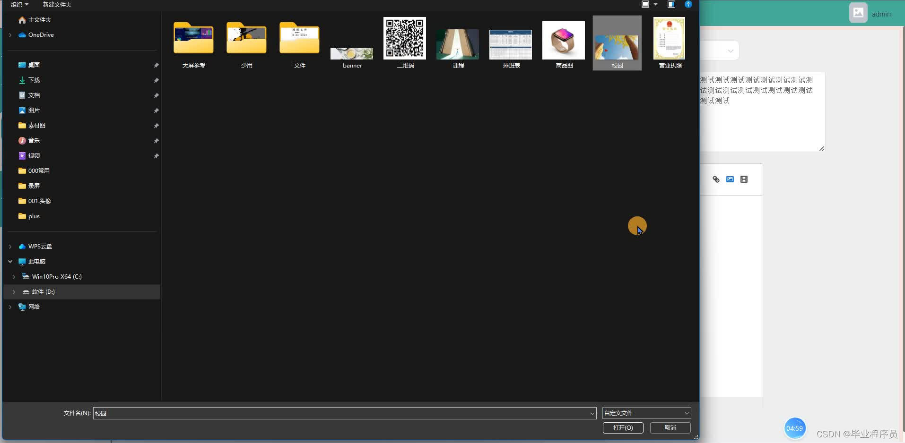
Task: Select the 营业执照 image file
Action: [x=670, y=43]
